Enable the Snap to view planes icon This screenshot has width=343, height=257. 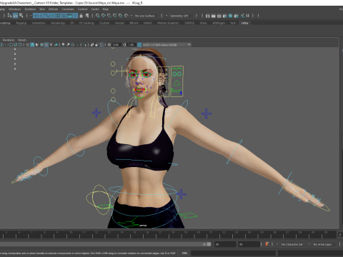(121, 16)
